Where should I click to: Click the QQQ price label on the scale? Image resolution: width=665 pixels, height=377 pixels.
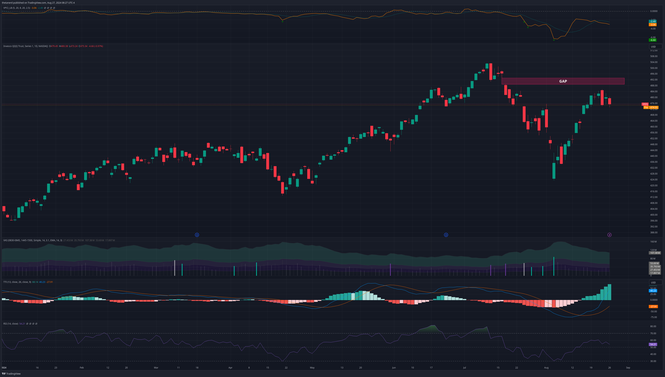coord(645,104)
